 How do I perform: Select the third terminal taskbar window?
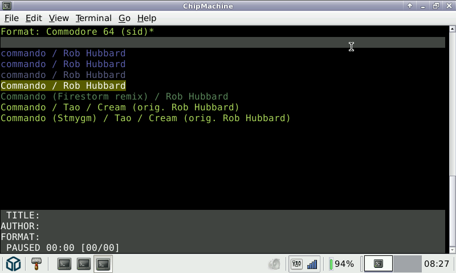point(103,264)
